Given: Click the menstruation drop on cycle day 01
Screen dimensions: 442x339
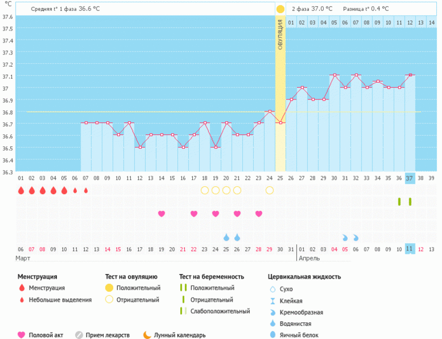Looking at the screenshot, I should [21, 190].
